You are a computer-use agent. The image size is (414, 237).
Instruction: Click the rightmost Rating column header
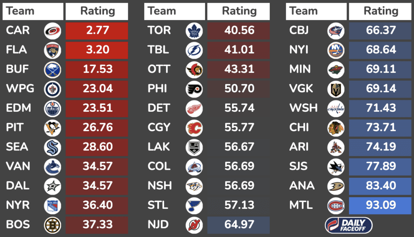click(x=381, y=11)
